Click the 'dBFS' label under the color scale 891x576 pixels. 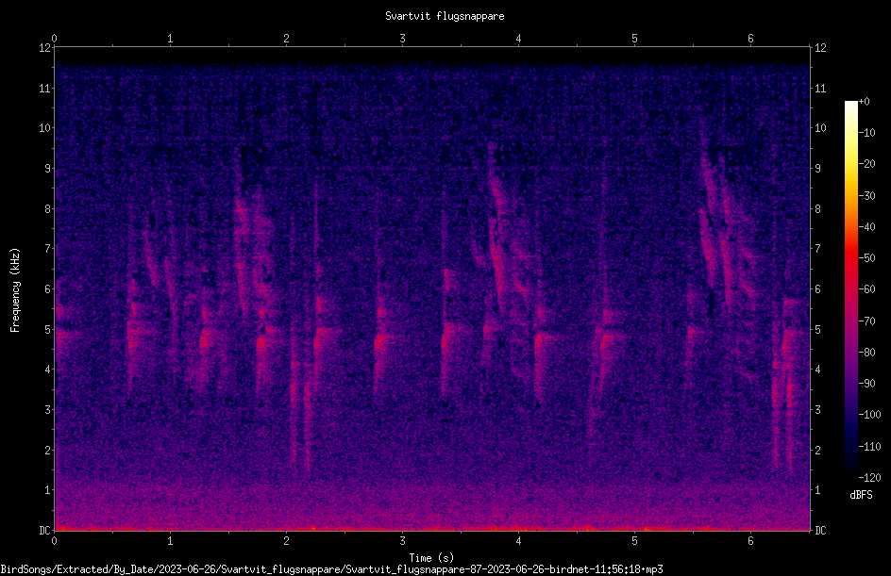pos(861,495)
